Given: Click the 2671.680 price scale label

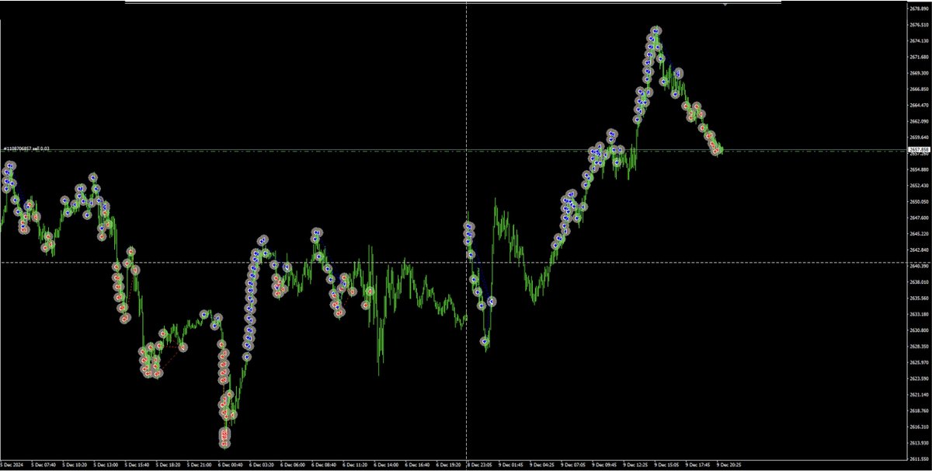Looking at the screenshot, I should pos(919,57).
